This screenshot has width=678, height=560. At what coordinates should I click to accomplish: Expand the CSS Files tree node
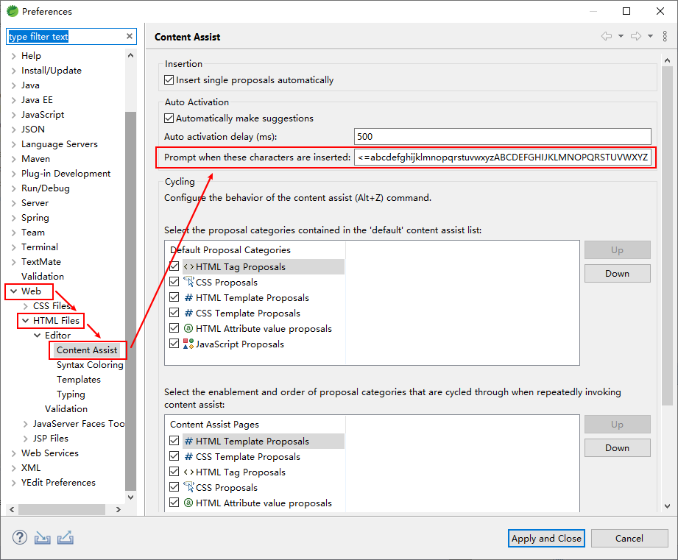coord(26,306)
